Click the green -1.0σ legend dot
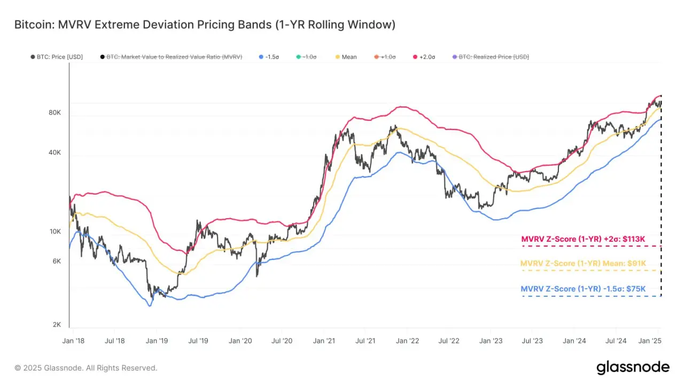Screen dimensions: 684x385 (299, 57)
